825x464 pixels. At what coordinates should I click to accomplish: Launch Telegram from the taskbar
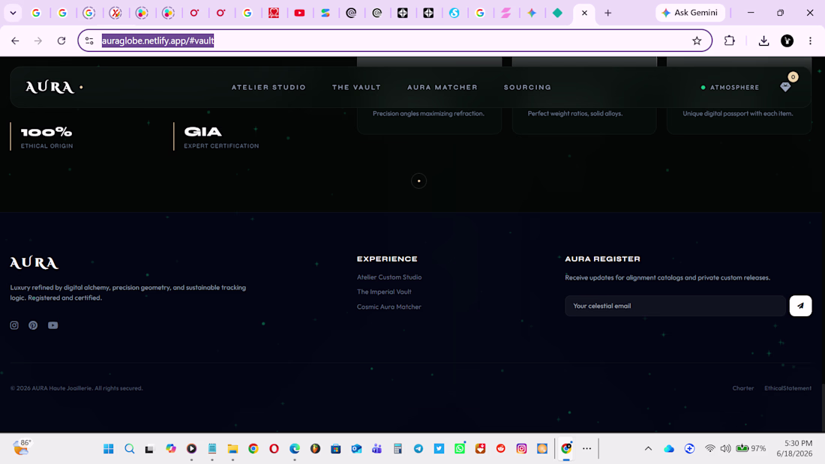[x=418, y=448]
